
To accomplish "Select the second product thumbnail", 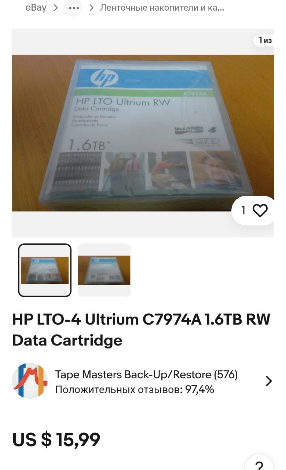I will click(x=104, y=270).
